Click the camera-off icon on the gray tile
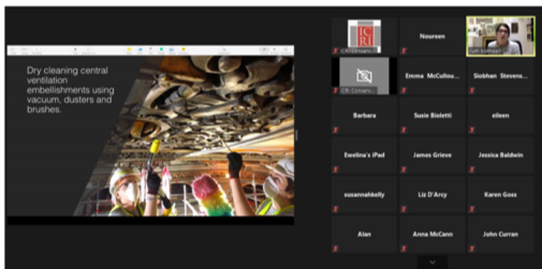This screenshot has width=542, height=269. point(364,76)
